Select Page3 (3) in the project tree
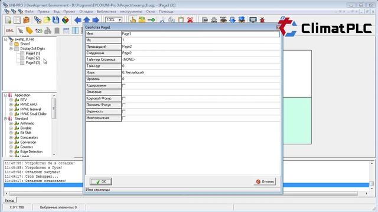 [33, 63]
